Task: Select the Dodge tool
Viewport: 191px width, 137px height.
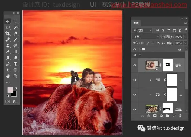Action: click(x=15, y=58)
